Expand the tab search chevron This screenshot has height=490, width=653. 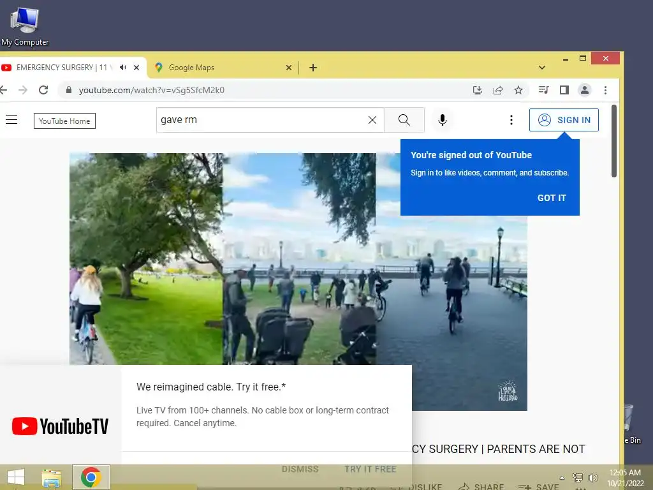(x=542, y=68)
